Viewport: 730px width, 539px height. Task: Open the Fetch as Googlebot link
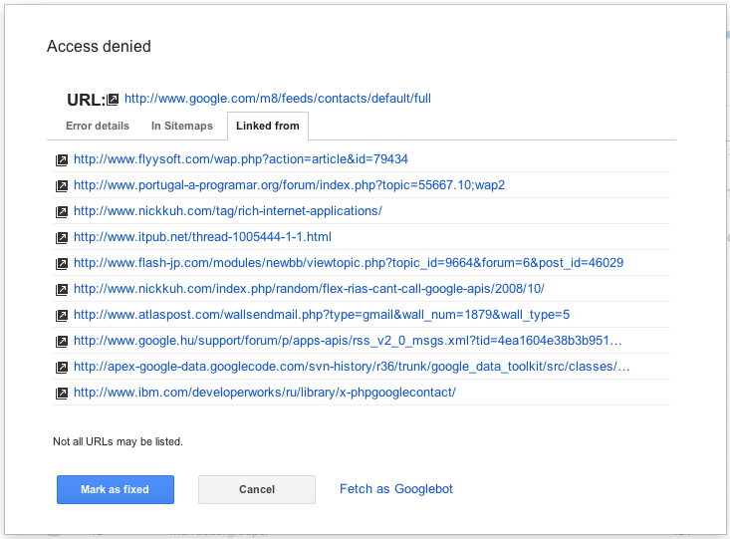[396, 489]
